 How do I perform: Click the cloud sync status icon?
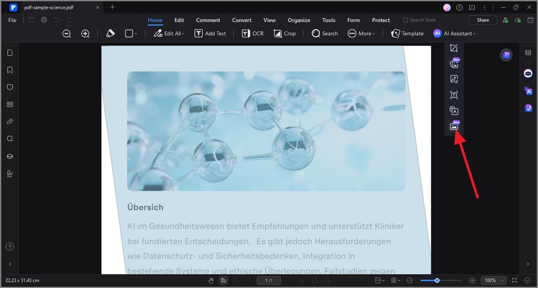518,20
